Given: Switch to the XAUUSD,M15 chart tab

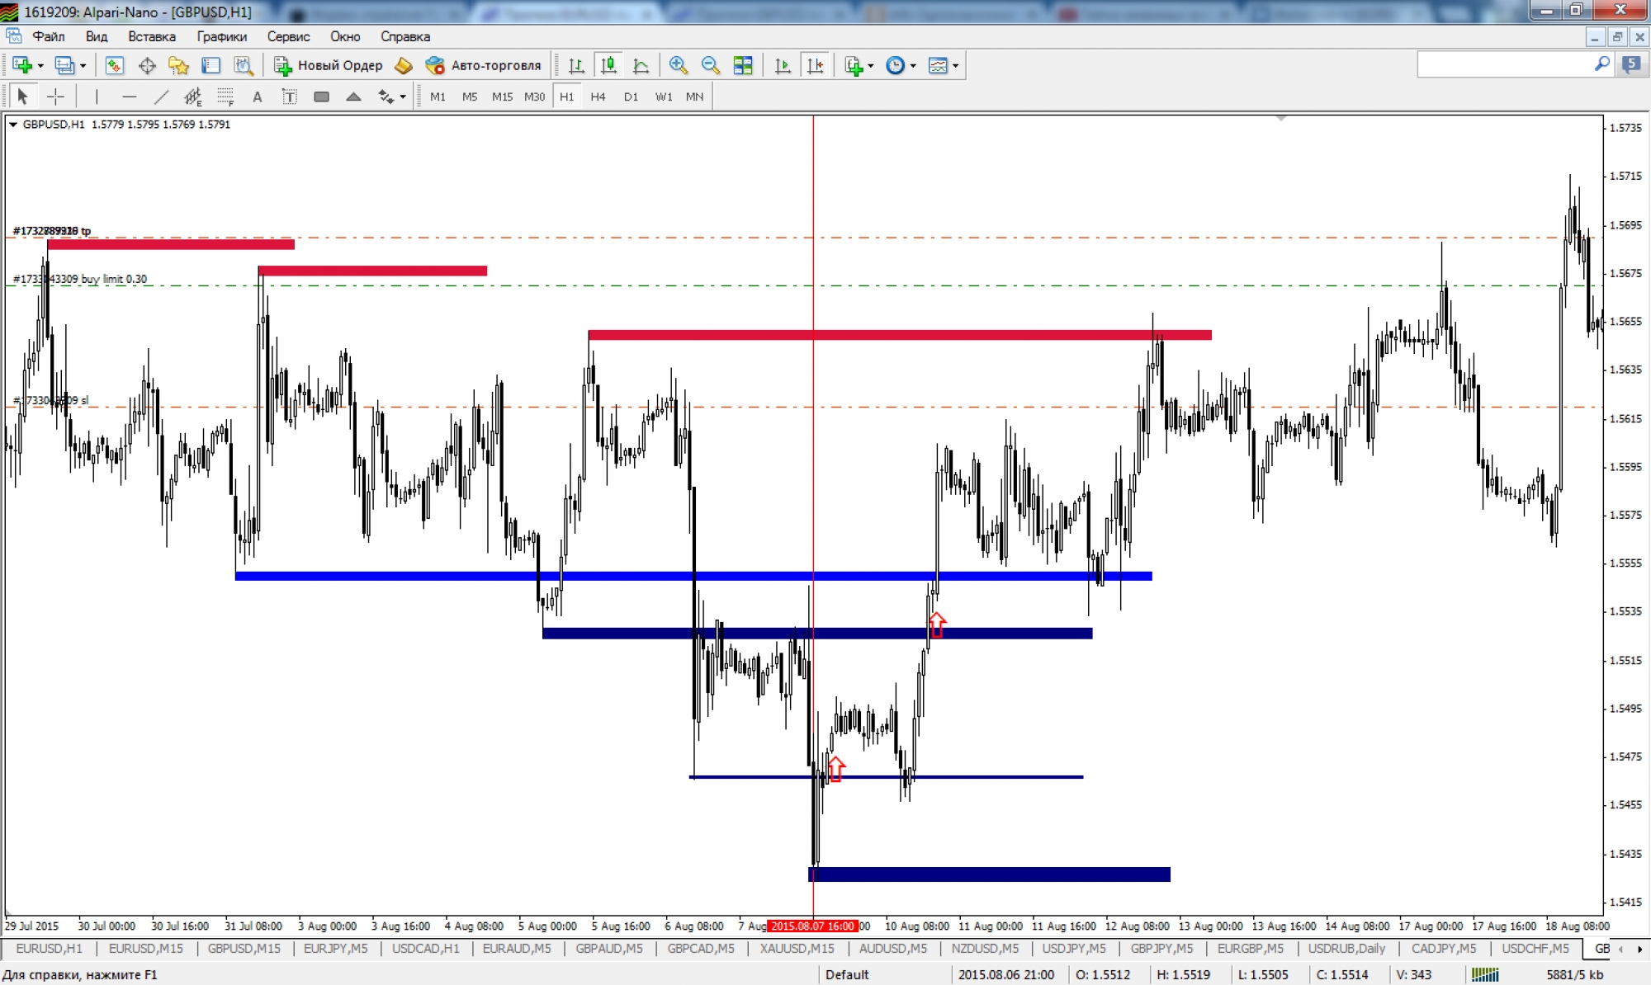Looking at the screenshot, I should tap(797, 948).
